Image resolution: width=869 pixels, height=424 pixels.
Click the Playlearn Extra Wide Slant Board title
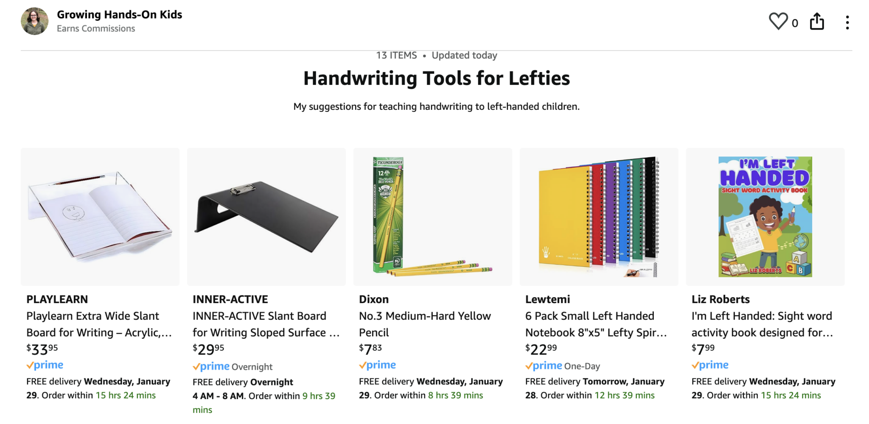pyautogui.click(x=99, y=324)
